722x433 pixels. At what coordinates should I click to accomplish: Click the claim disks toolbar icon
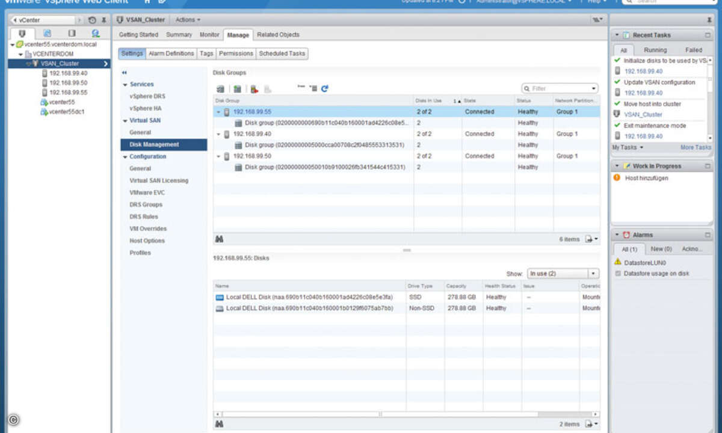[x=220, y=88]
